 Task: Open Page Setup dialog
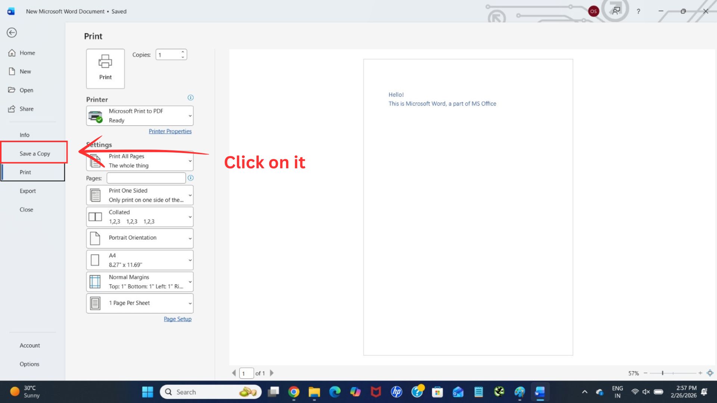coord(177,319)
